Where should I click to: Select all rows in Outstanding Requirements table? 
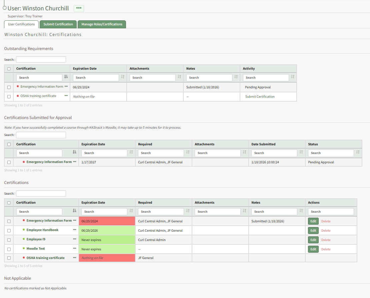(x=9, y=69)
